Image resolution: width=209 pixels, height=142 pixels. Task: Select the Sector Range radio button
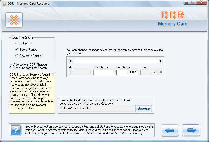tap(17, 49)
